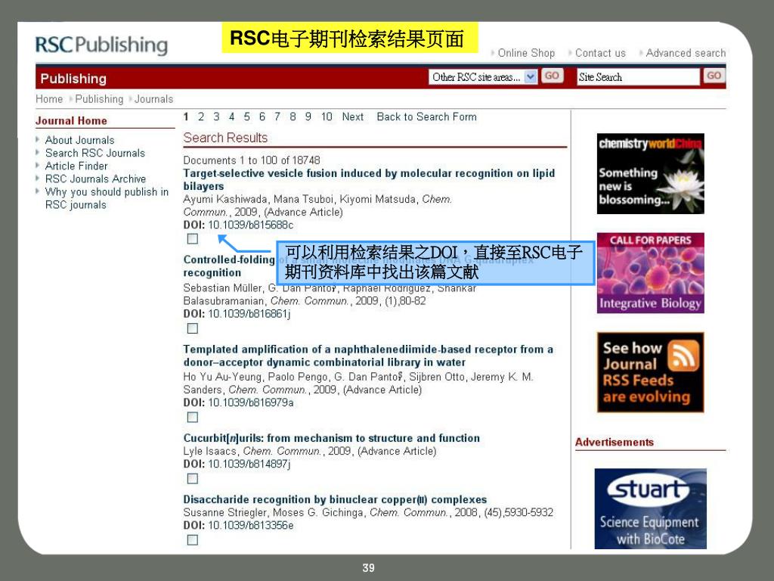The width and height of the screenshot is (774, 581).
Task: Open Cucurbit[n]urils mechanism article title
Action: point(331,438)
